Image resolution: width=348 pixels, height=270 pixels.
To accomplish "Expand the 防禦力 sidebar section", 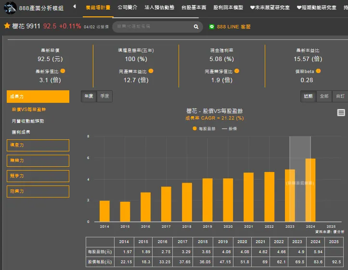I will click(38, 191).
